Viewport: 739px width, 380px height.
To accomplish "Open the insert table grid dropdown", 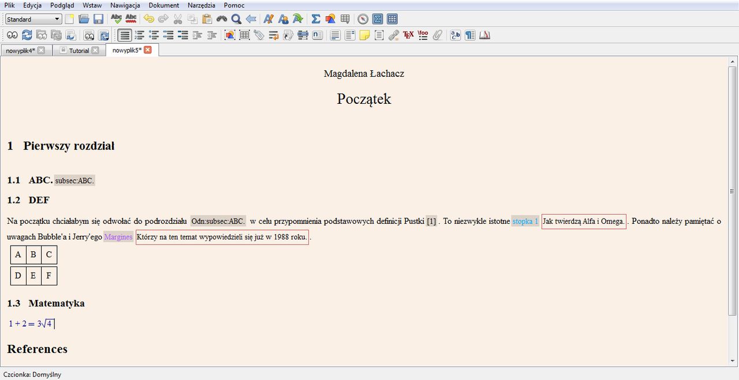I will click(x=345, y=19).
